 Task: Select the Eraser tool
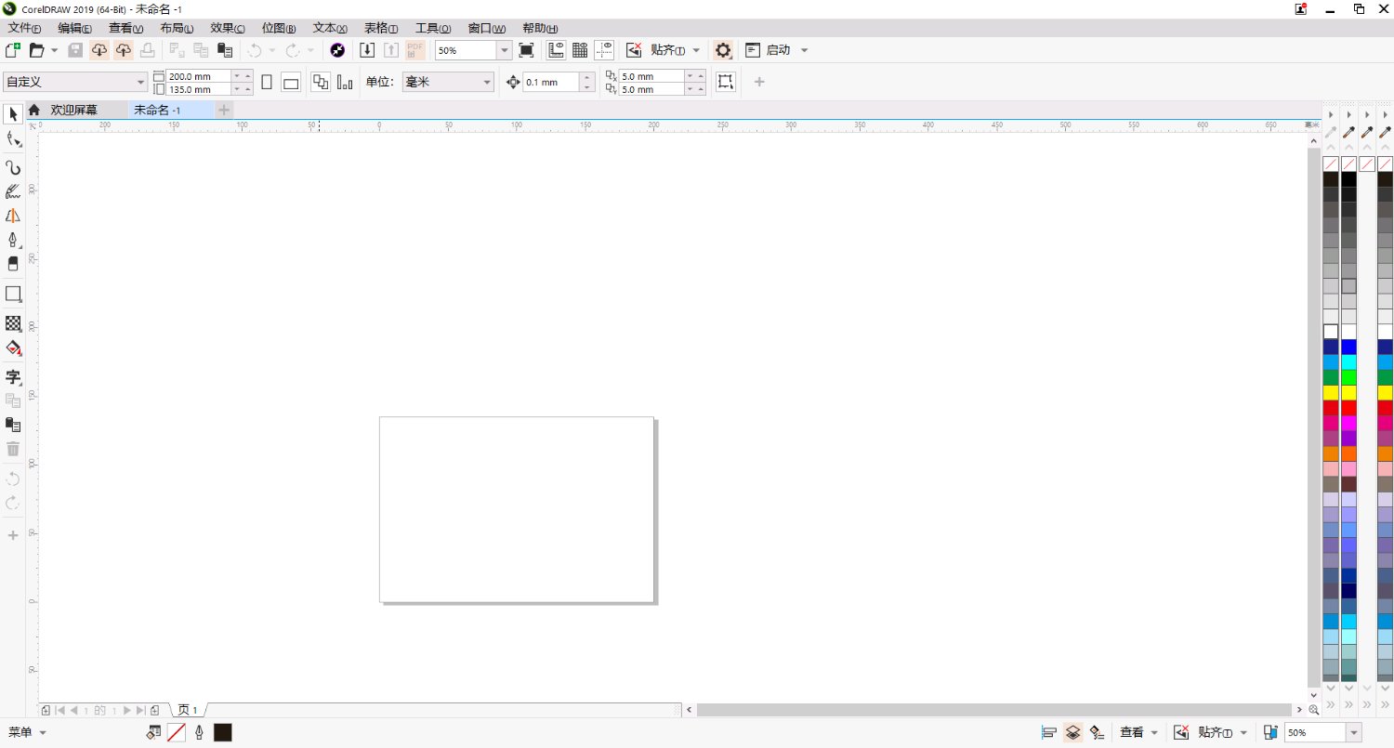(13, 264)
